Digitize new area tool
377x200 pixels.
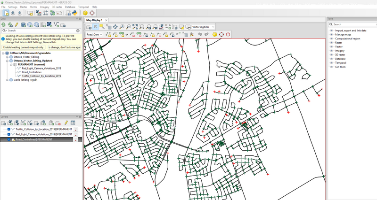[122, 34]
